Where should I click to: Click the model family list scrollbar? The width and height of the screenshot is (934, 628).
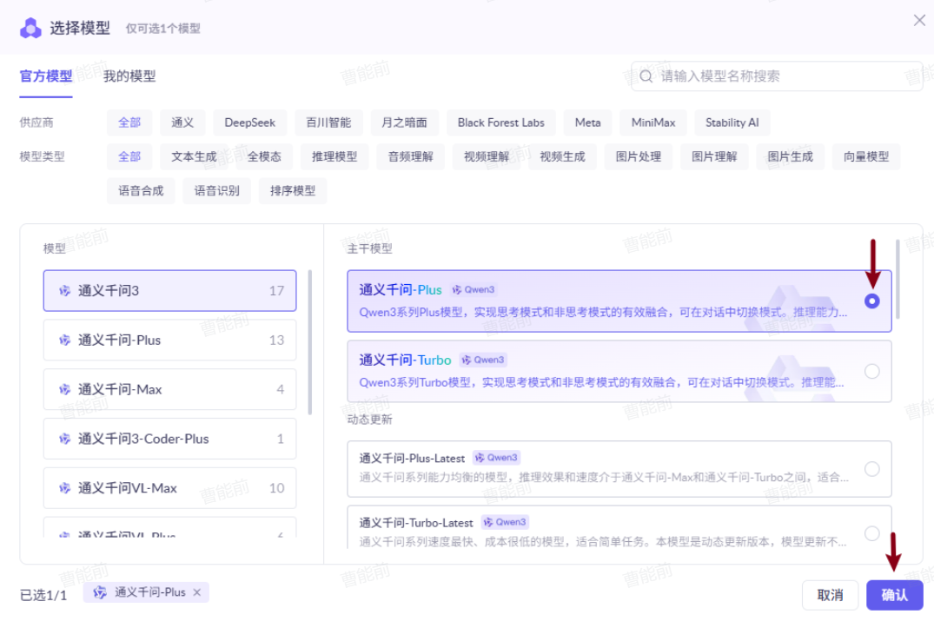pyautogui.click(x=310, y=342)
